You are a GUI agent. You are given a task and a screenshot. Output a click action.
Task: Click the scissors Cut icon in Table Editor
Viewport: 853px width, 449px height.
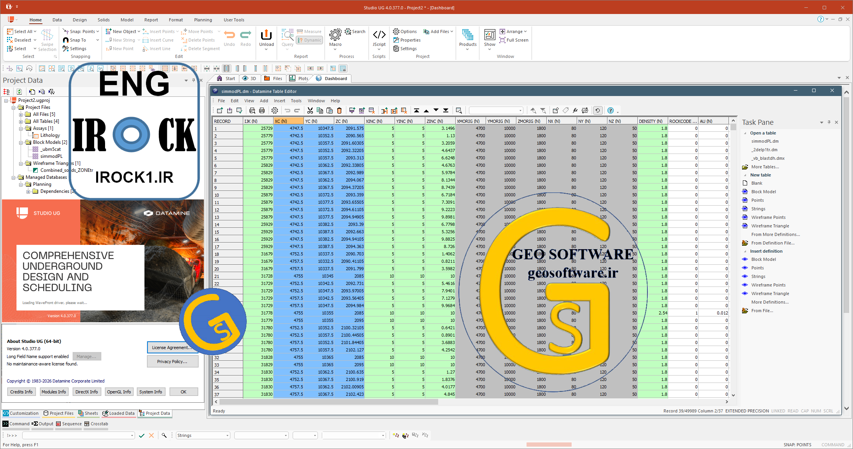[x=310, y=110]
